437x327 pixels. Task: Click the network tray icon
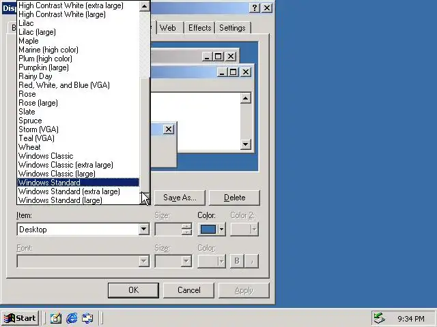click(x=379, y=318)
